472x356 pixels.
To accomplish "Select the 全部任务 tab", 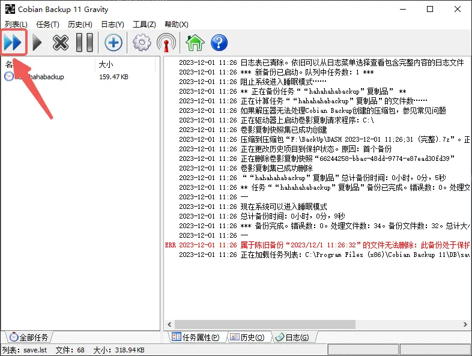I will 29,337.
